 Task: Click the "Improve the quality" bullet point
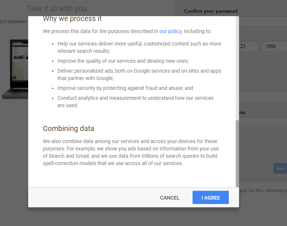pyautogui.click(x=123, y=61)
